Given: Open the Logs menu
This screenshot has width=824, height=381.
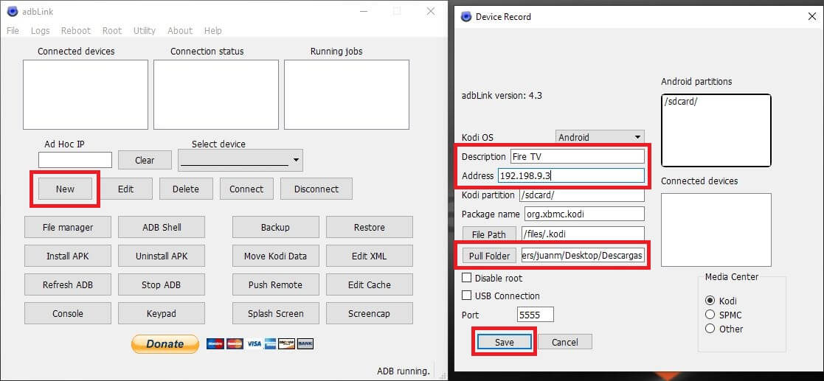Looking at the screenshot, I should pos(40,30).
